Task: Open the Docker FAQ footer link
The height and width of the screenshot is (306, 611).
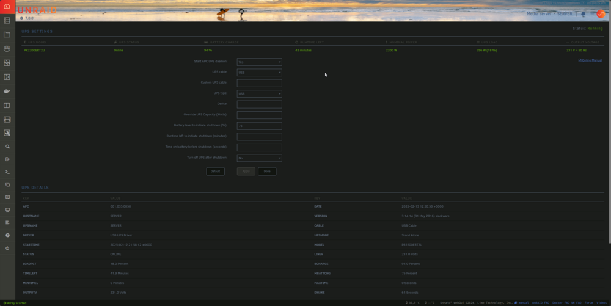Action: click(x=561, y=302)
